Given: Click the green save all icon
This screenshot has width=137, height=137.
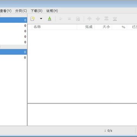Looking at the screenshot, I should click(x=49, y=19).
